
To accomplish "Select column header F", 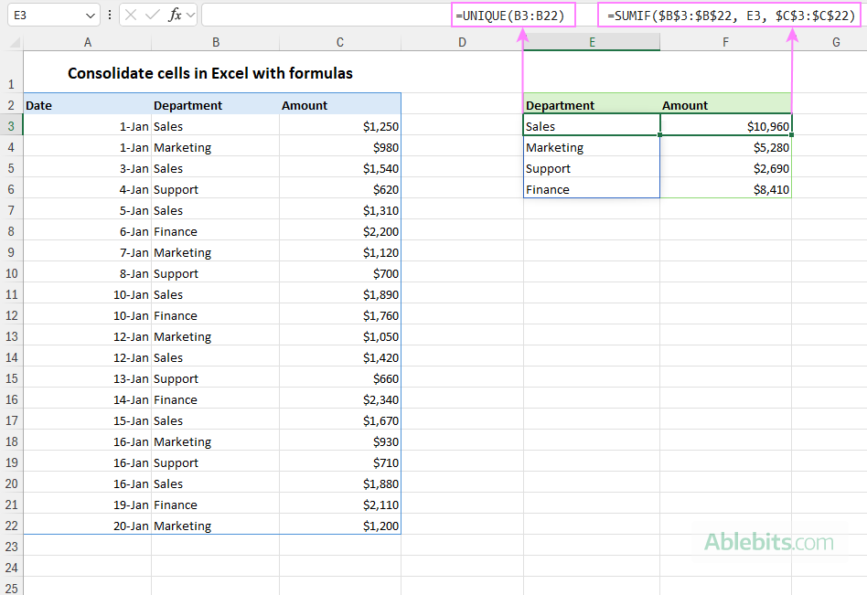I will (x=723, y=41).
